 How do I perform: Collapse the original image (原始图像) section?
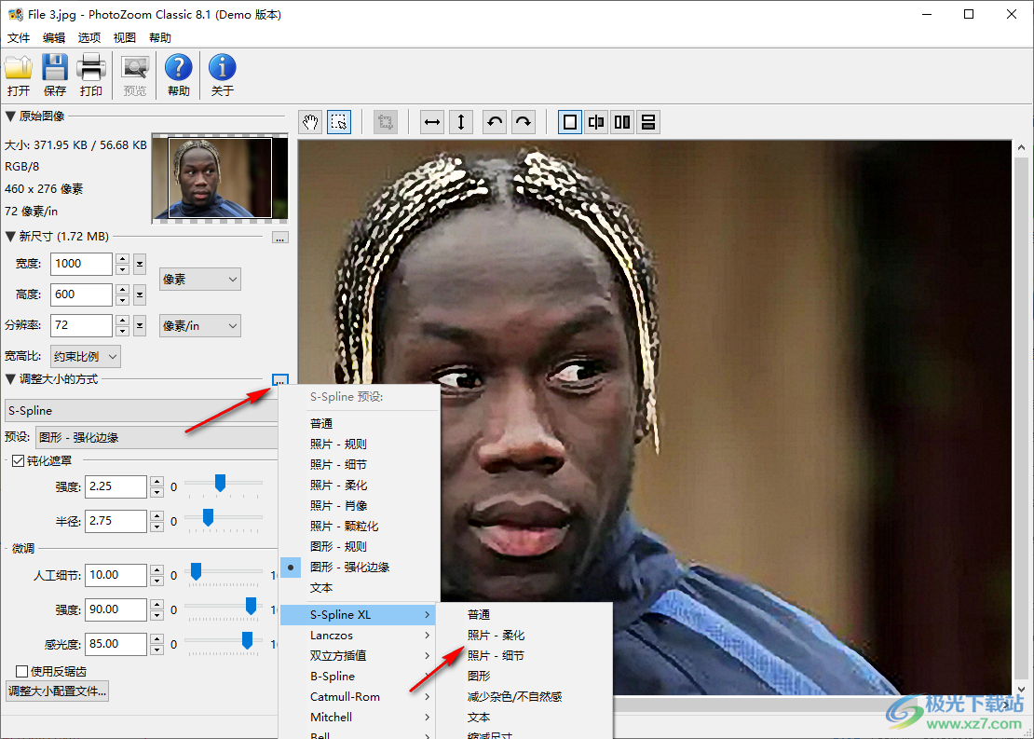tap(10, 116)
